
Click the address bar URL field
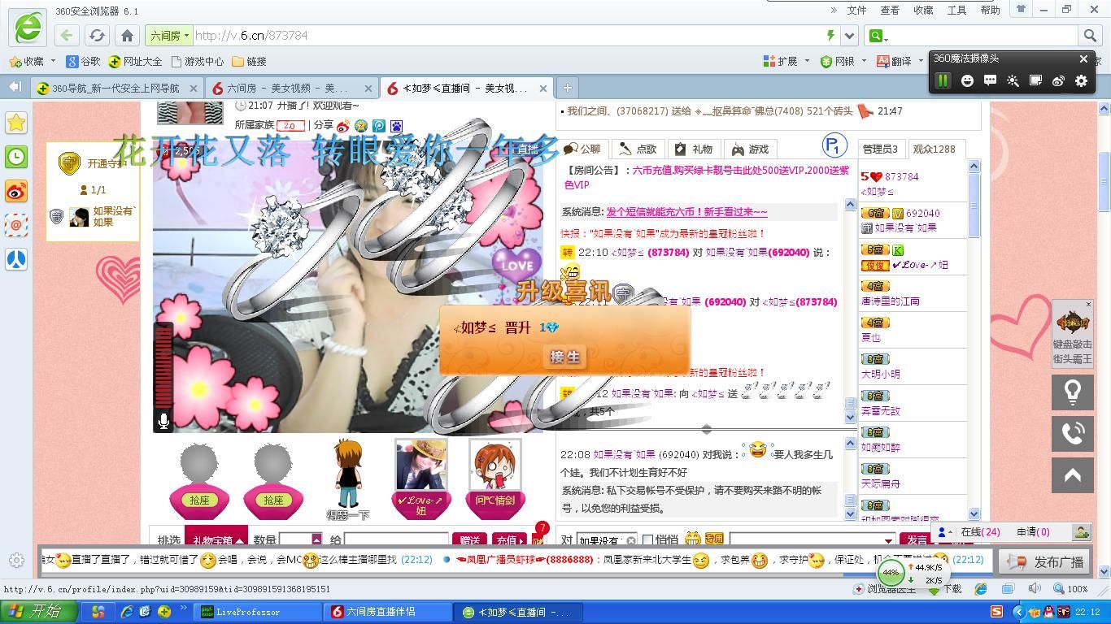(x=508, y=36)
